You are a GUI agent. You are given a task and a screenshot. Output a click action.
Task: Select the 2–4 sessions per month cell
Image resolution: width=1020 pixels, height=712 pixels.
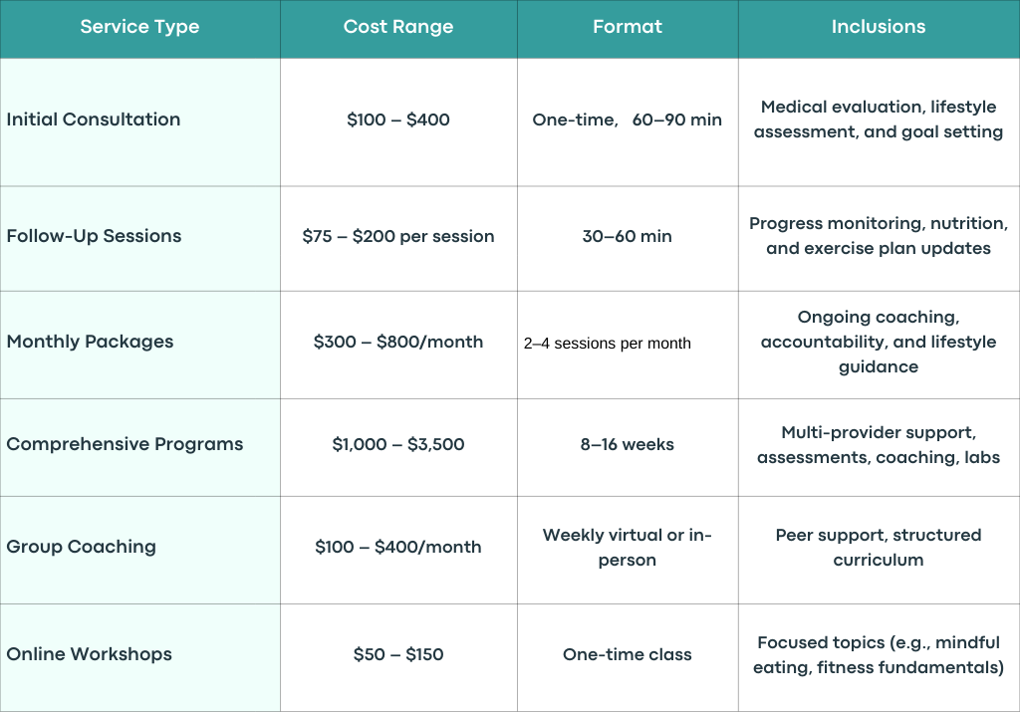(x=628, y=345)
